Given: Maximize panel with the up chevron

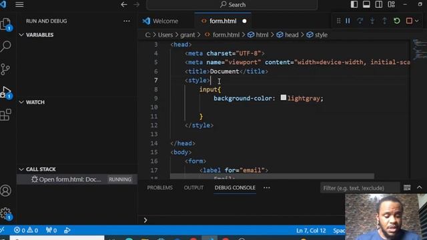Looking at the screenshot, I should tap(419, 188).
